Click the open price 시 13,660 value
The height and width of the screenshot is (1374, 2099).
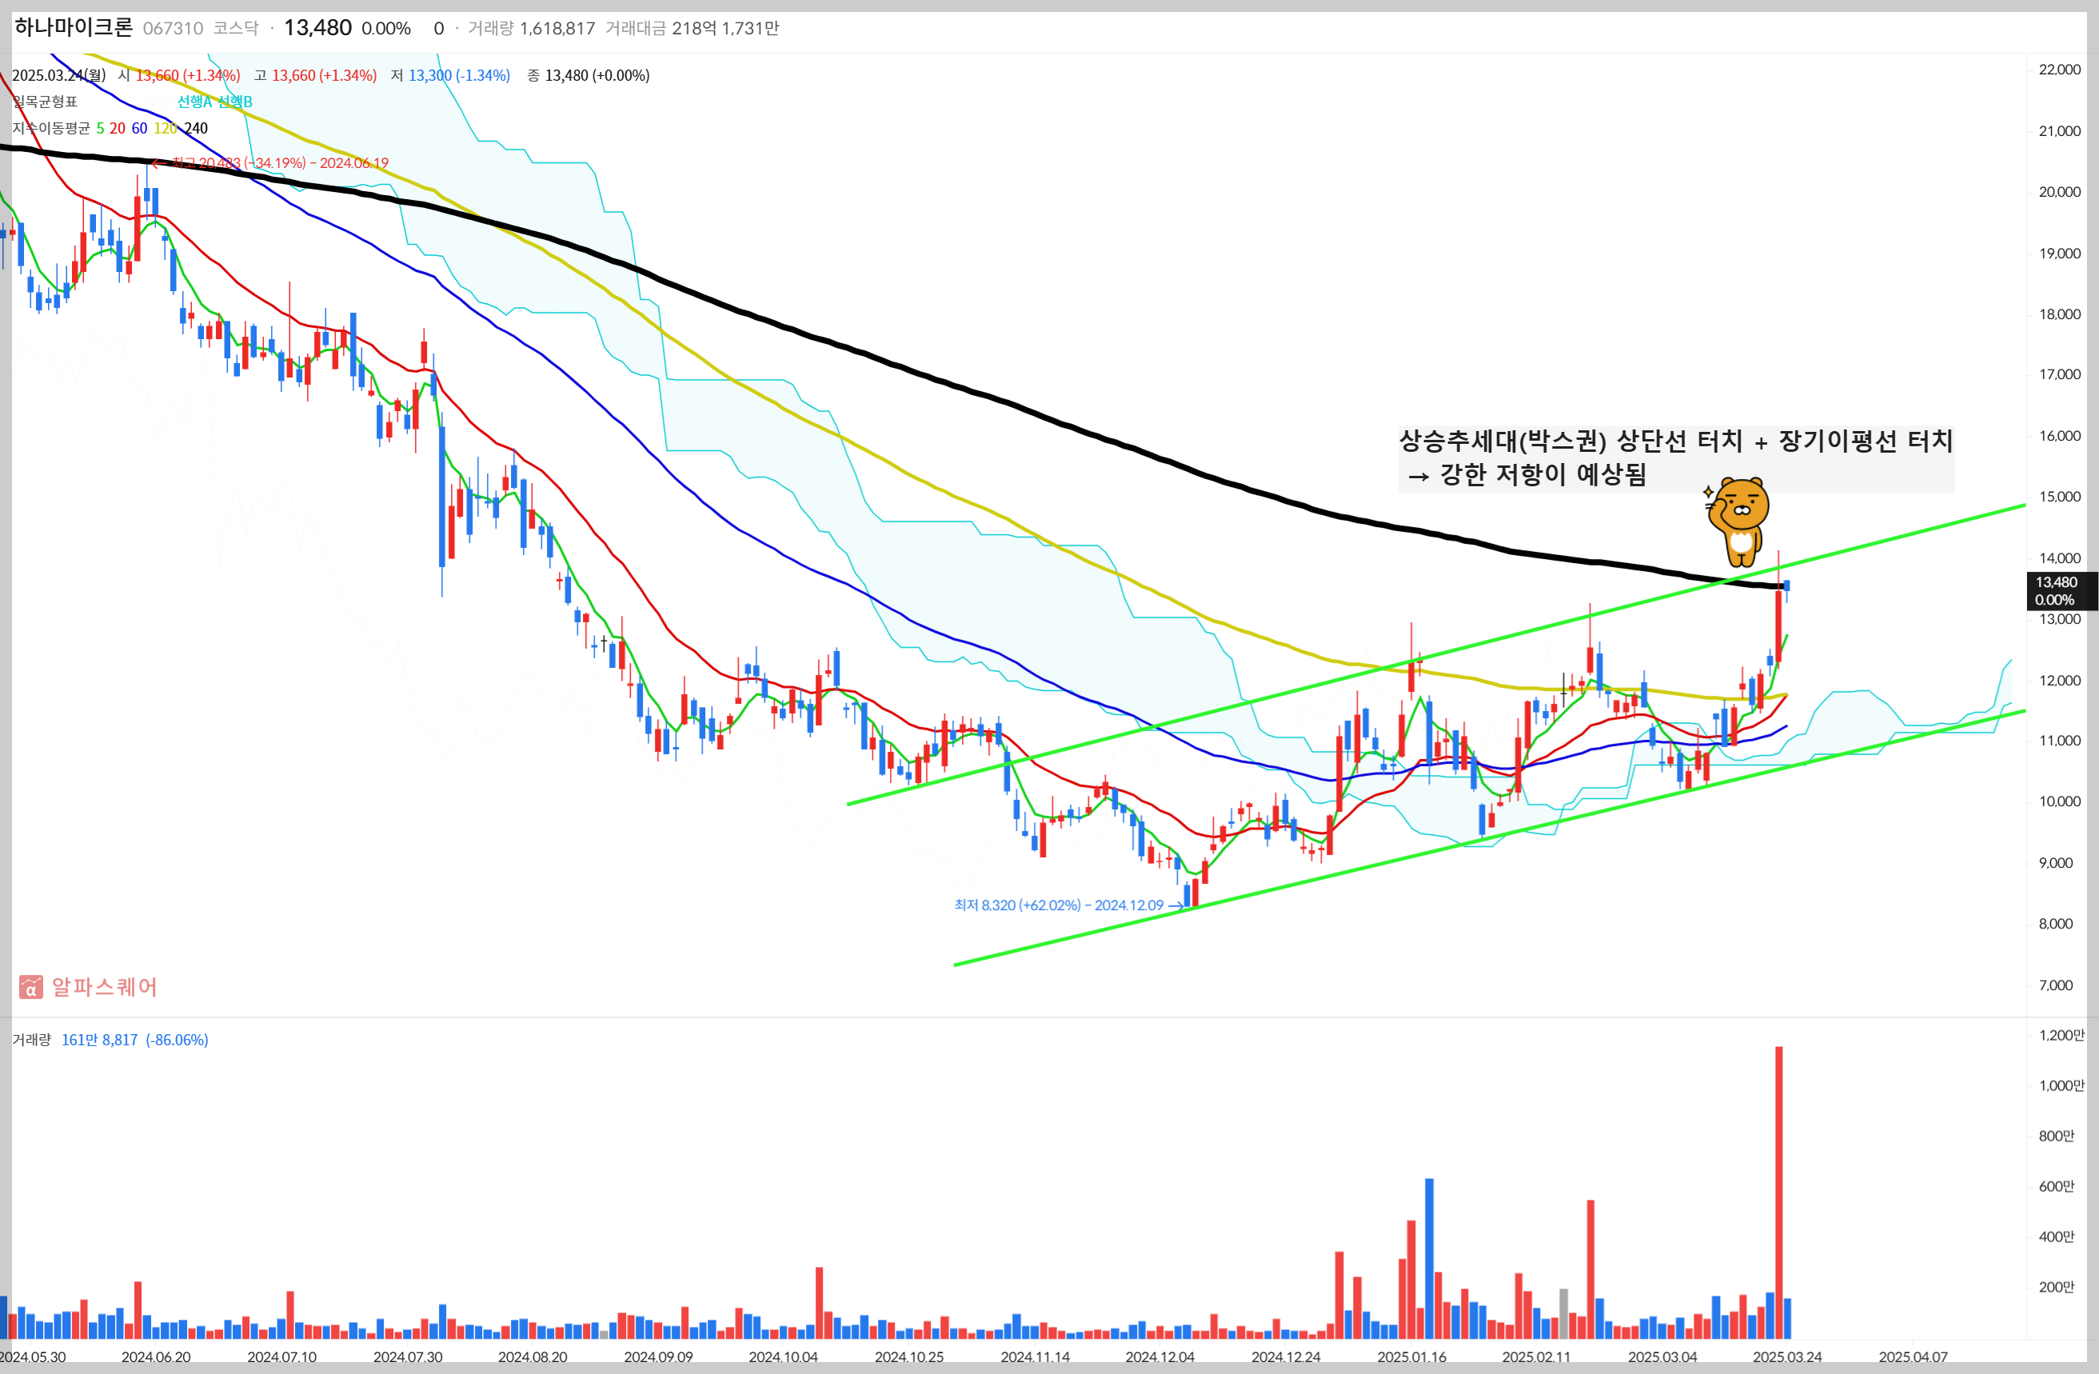click(179, 75)
